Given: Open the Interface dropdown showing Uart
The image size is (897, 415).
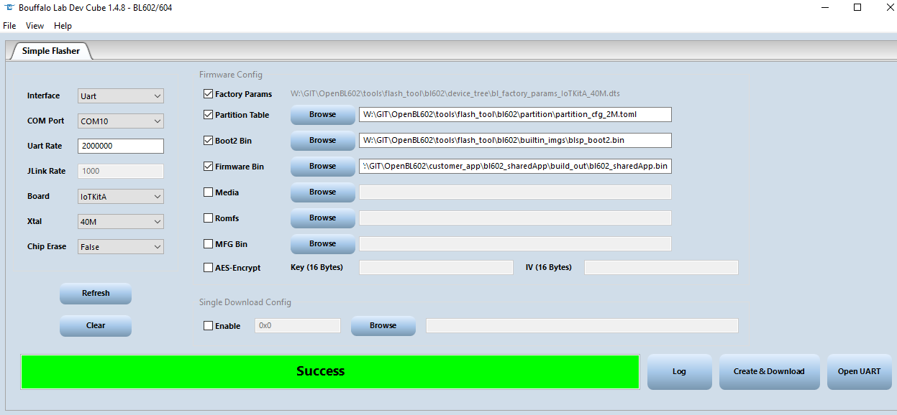Looking at the screenshot, I should click(121, 96).
